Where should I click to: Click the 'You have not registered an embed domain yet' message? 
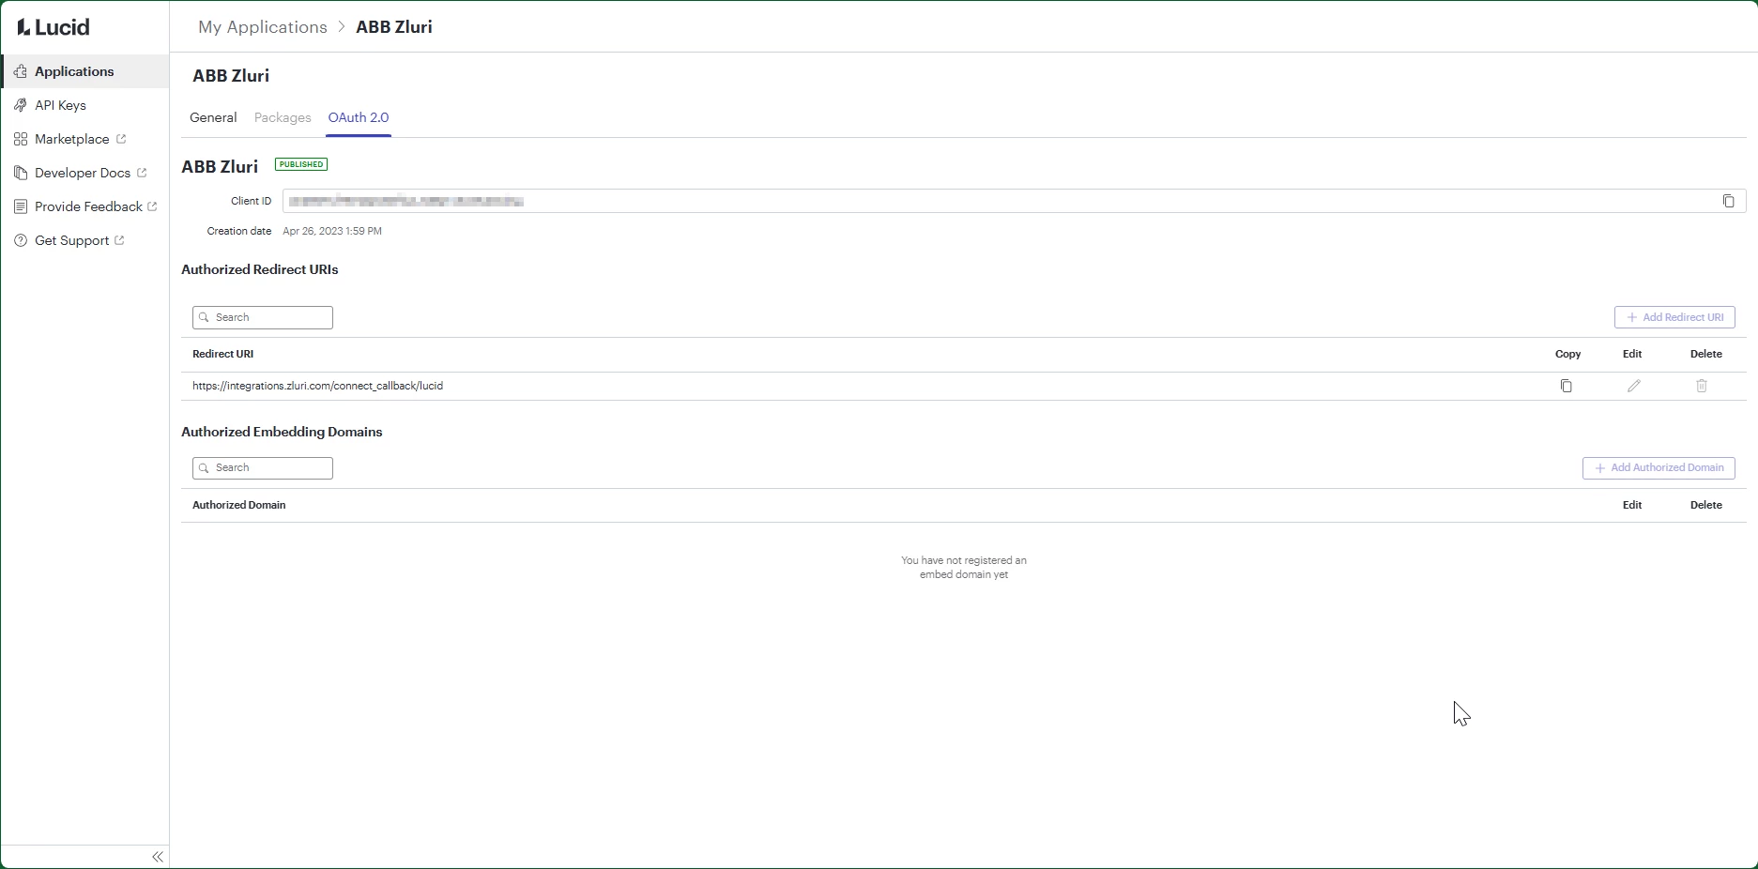964,567
